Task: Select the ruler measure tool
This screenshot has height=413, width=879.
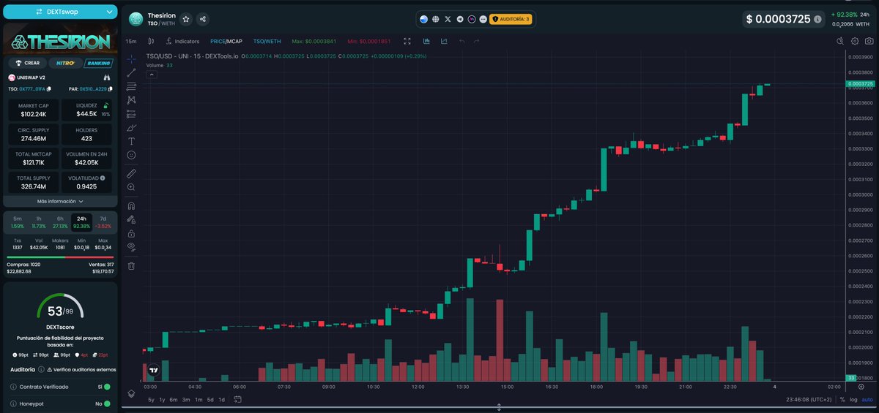Action: pyautogui.click(x=131, y=173)
